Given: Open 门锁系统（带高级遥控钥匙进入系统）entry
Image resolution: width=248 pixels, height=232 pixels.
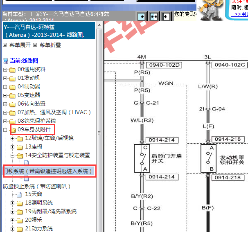Looking at the screenshot, I should click(x=49, y=171).
